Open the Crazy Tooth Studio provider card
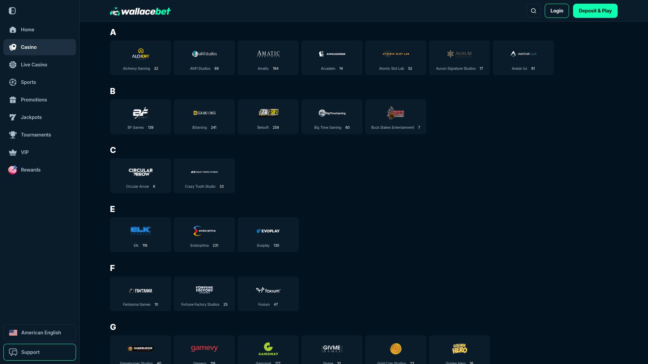Image resolution: width=648 pixels, height=364 pixels. click(x=204, y=176)
